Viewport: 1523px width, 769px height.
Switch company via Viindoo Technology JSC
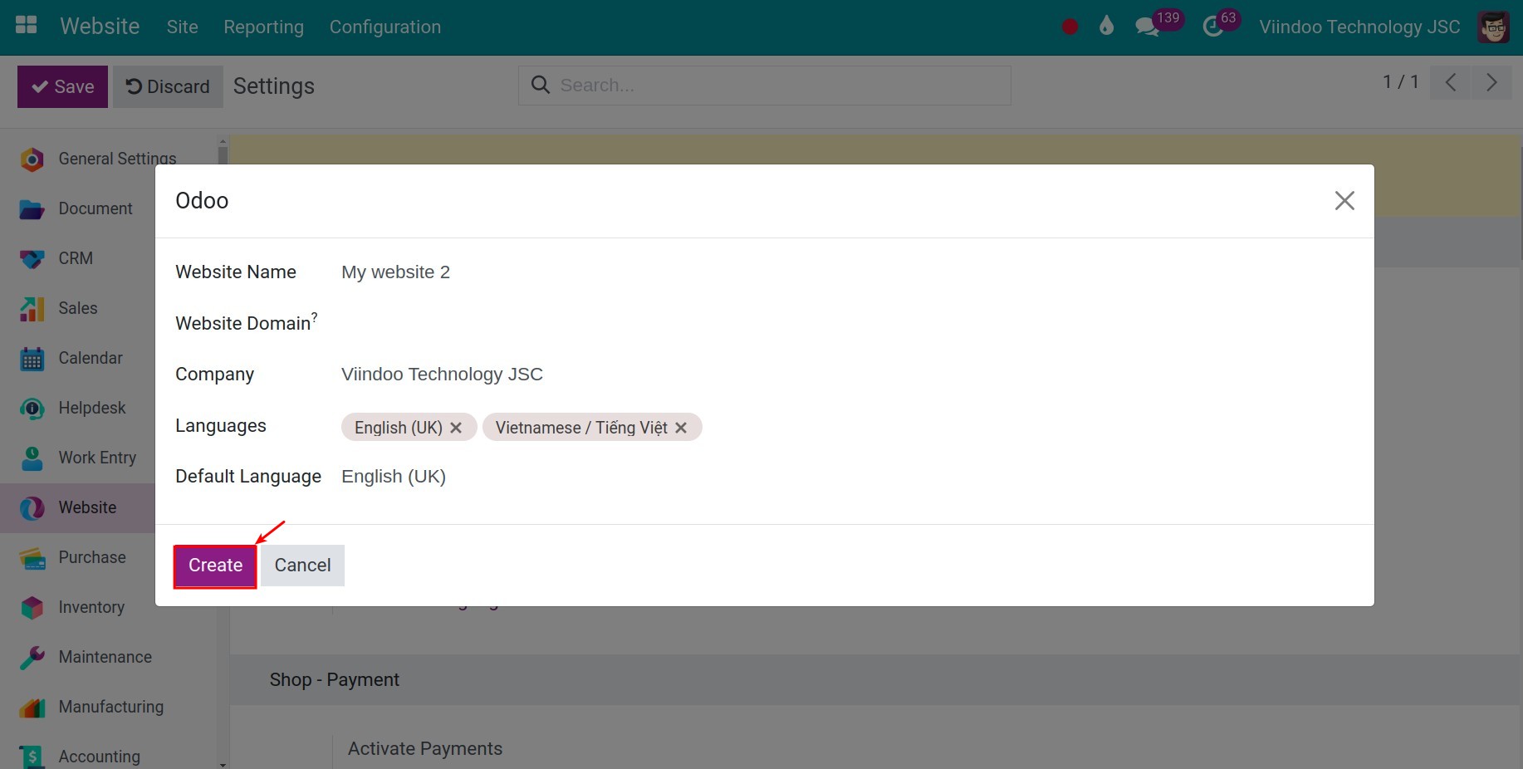pyautogui.click(x=1359, y=27)
